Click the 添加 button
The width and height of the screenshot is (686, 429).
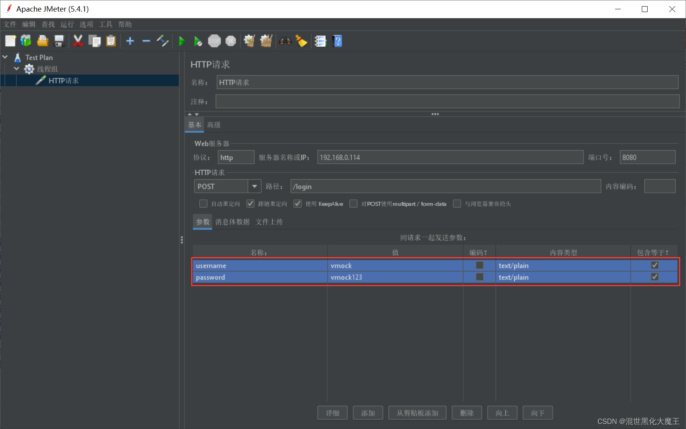coord(368,413)
